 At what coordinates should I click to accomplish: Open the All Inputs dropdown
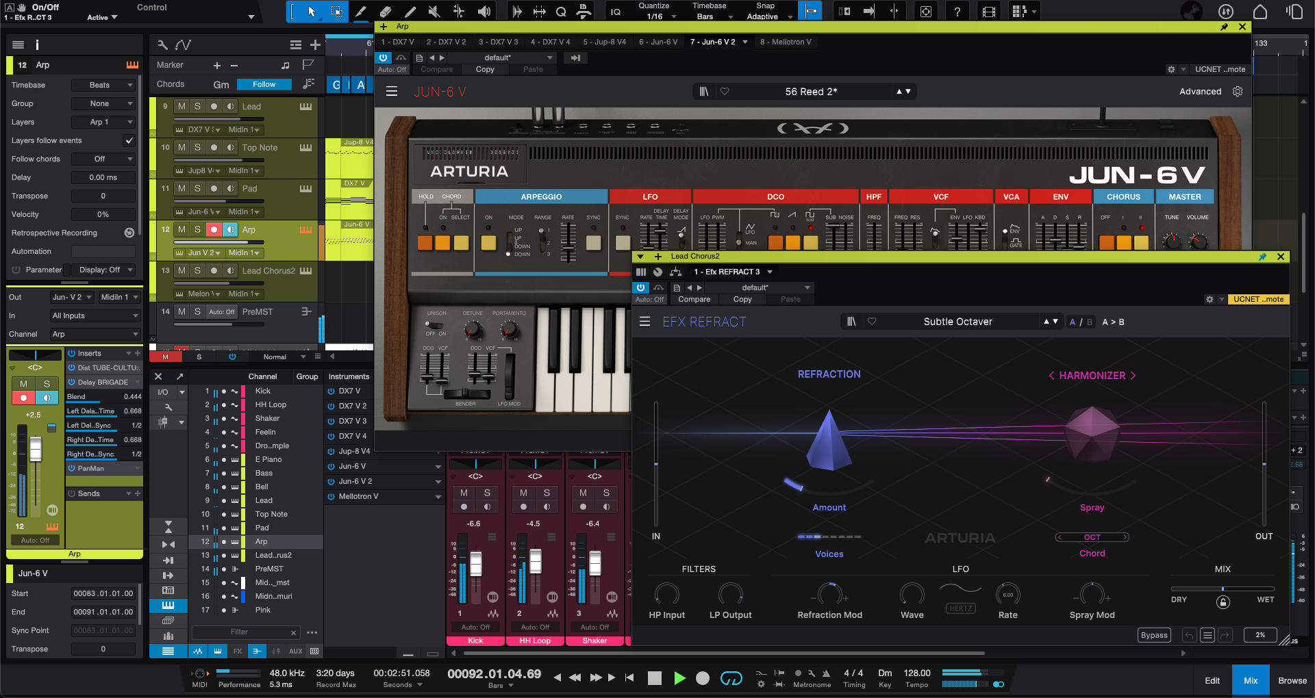[x=95, y=315]
